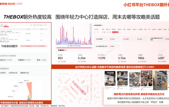Click the THEBOX朝外 keyword card
169x107 pixels.
(x=107, y=39)
